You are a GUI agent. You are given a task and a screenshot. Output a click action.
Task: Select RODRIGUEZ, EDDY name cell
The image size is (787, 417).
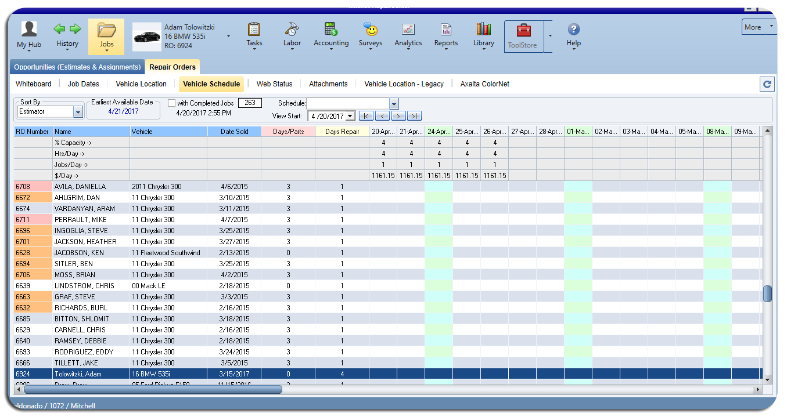pos(91,352)
